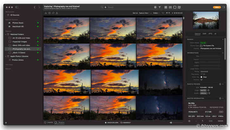Click the heart favorites filter icon
The height and width of the screenshot is (130, 230).
click(163, 13)
